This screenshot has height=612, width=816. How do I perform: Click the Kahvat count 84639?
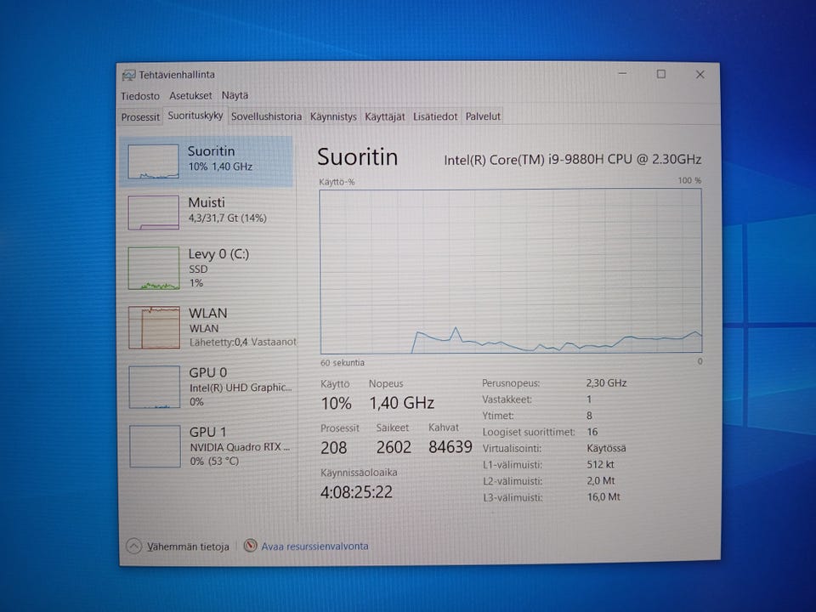(x=450, y=446)
